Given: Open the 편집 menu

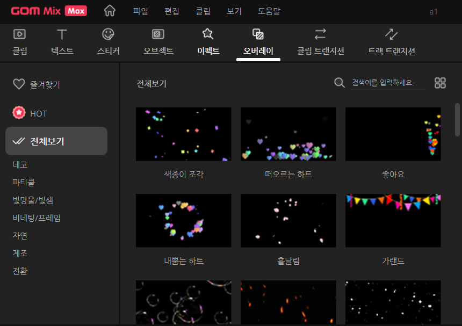Looking at the screenshot, I should tap(172, 11).
